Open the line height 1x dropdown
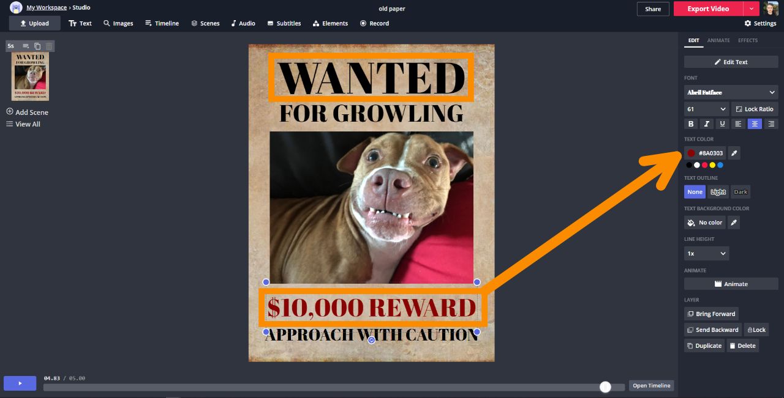This screenshot has width=784, height=398. tap(706, 253)
